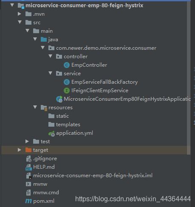Collapse the resources folder arrow
The image size is (195, 207).
point(35,107)
